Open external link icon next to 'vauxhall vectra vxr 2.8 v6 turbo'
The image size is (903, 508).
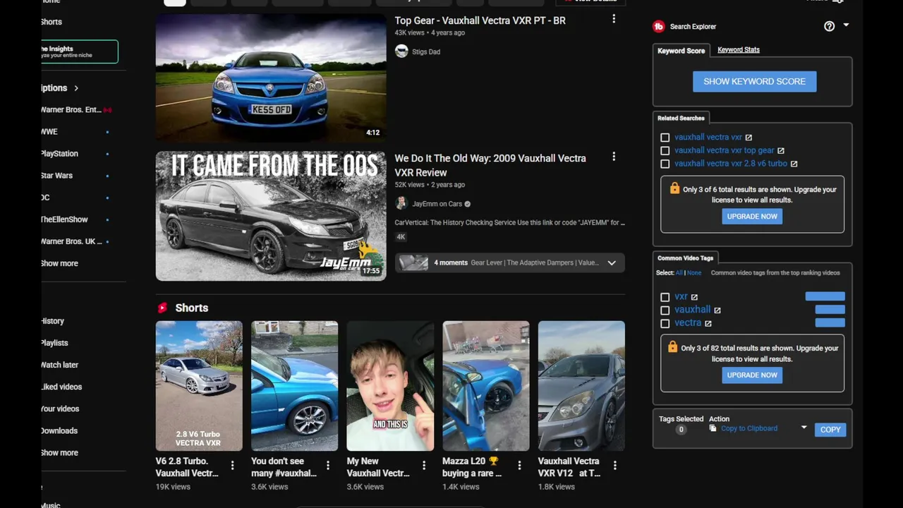pos(794,164)
